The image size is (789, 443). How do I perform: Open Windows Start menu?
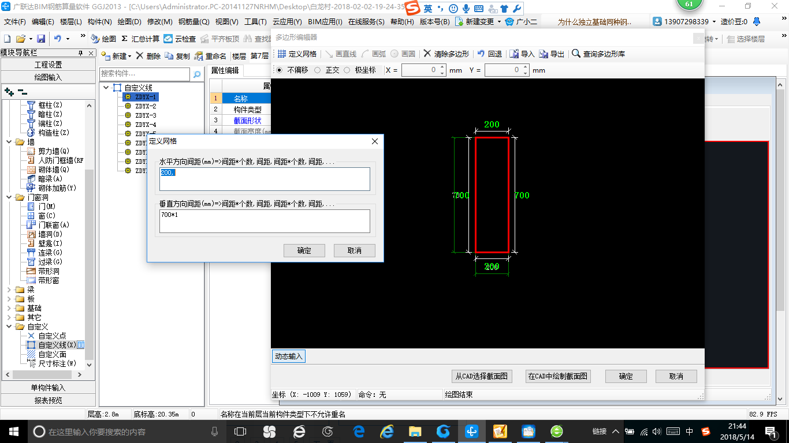coord(13,431)
